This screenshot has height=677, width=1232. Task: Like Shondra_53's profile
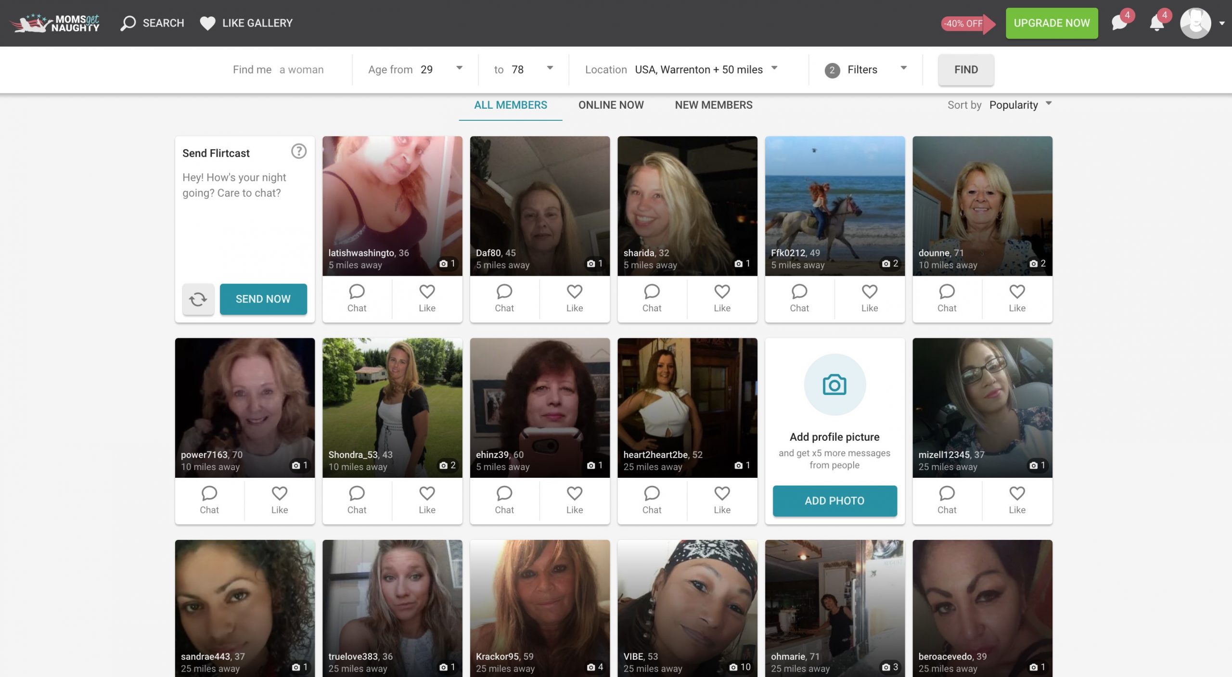click(427, 500)
